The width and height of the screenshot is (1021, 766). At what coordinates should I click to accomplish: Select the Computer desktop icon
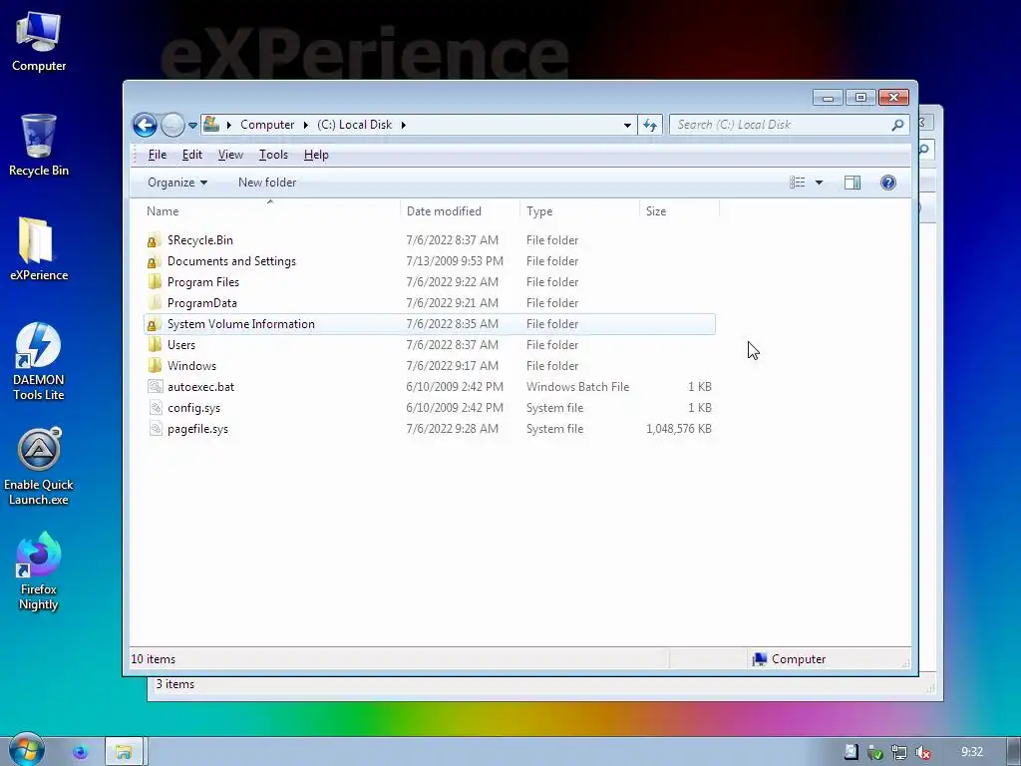click(x=39, y=42)
